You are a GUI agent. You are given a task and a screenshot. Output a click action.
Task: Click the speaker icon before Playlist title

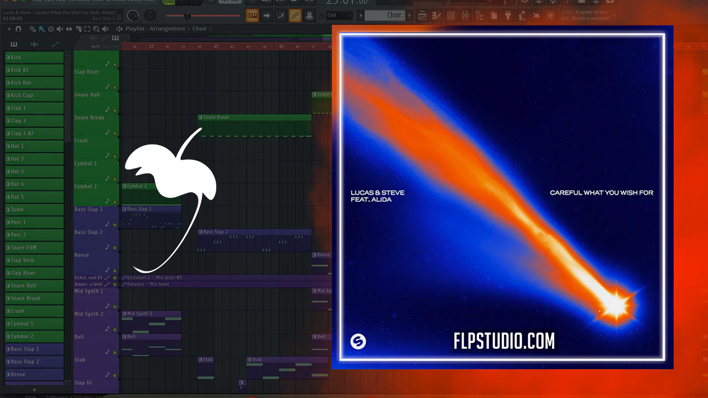click(x=119, y=29)
